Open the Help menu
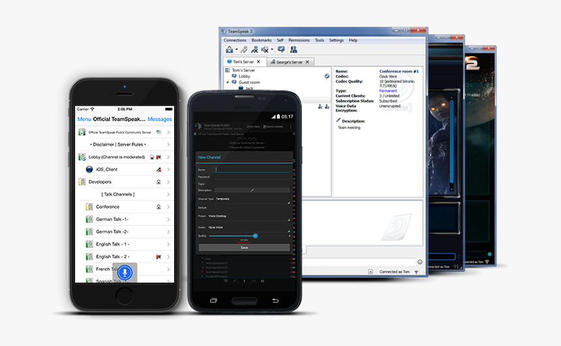561x346 pixels. (x=353, y=40)
